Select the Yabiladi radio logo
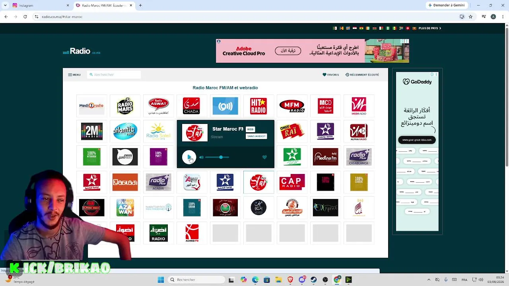 (x=125, y=182)
